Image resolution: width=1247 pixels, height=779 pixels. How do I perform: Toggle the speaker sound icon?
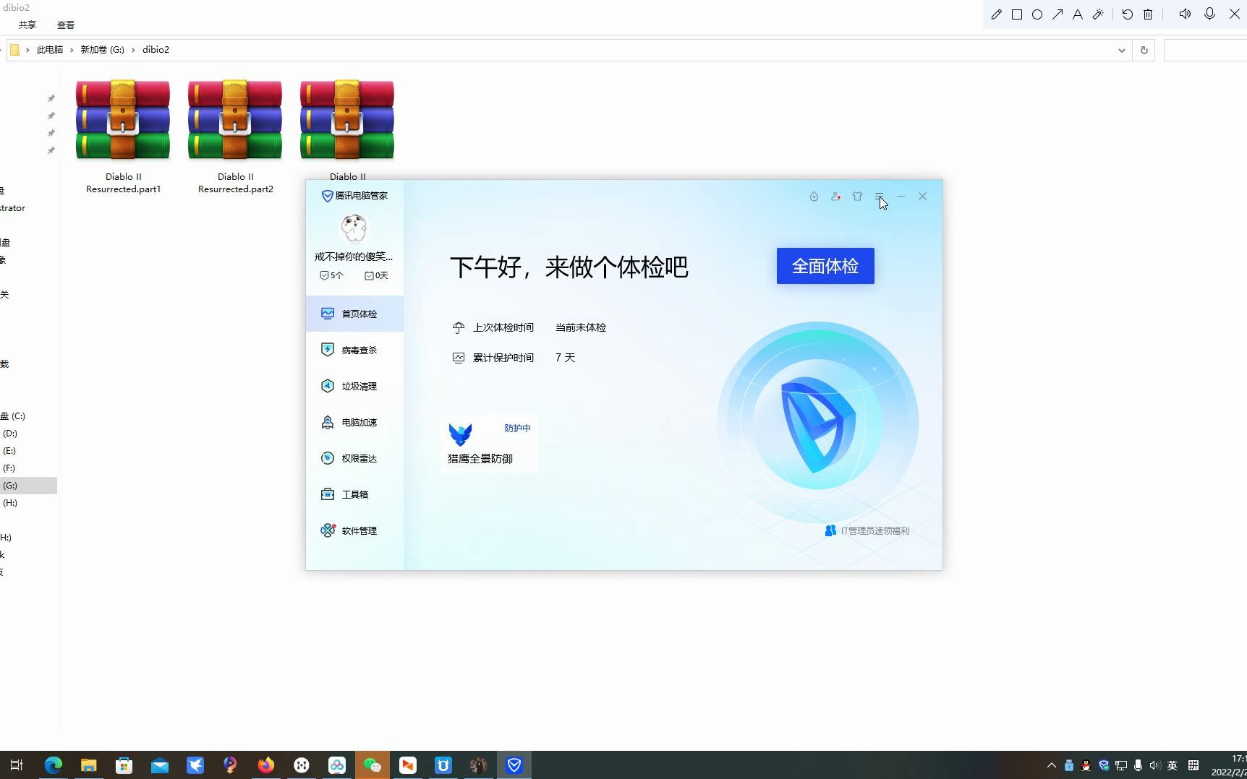1185,14
